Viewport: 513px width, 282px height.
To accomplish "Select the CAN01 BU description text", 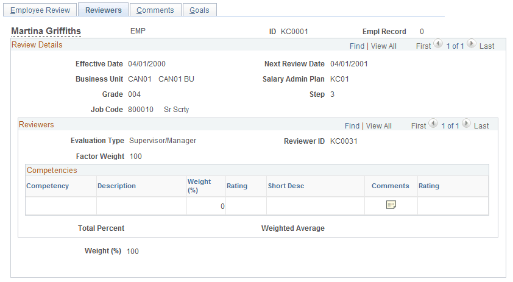I will pyautogui.click(x=176, y=79).
